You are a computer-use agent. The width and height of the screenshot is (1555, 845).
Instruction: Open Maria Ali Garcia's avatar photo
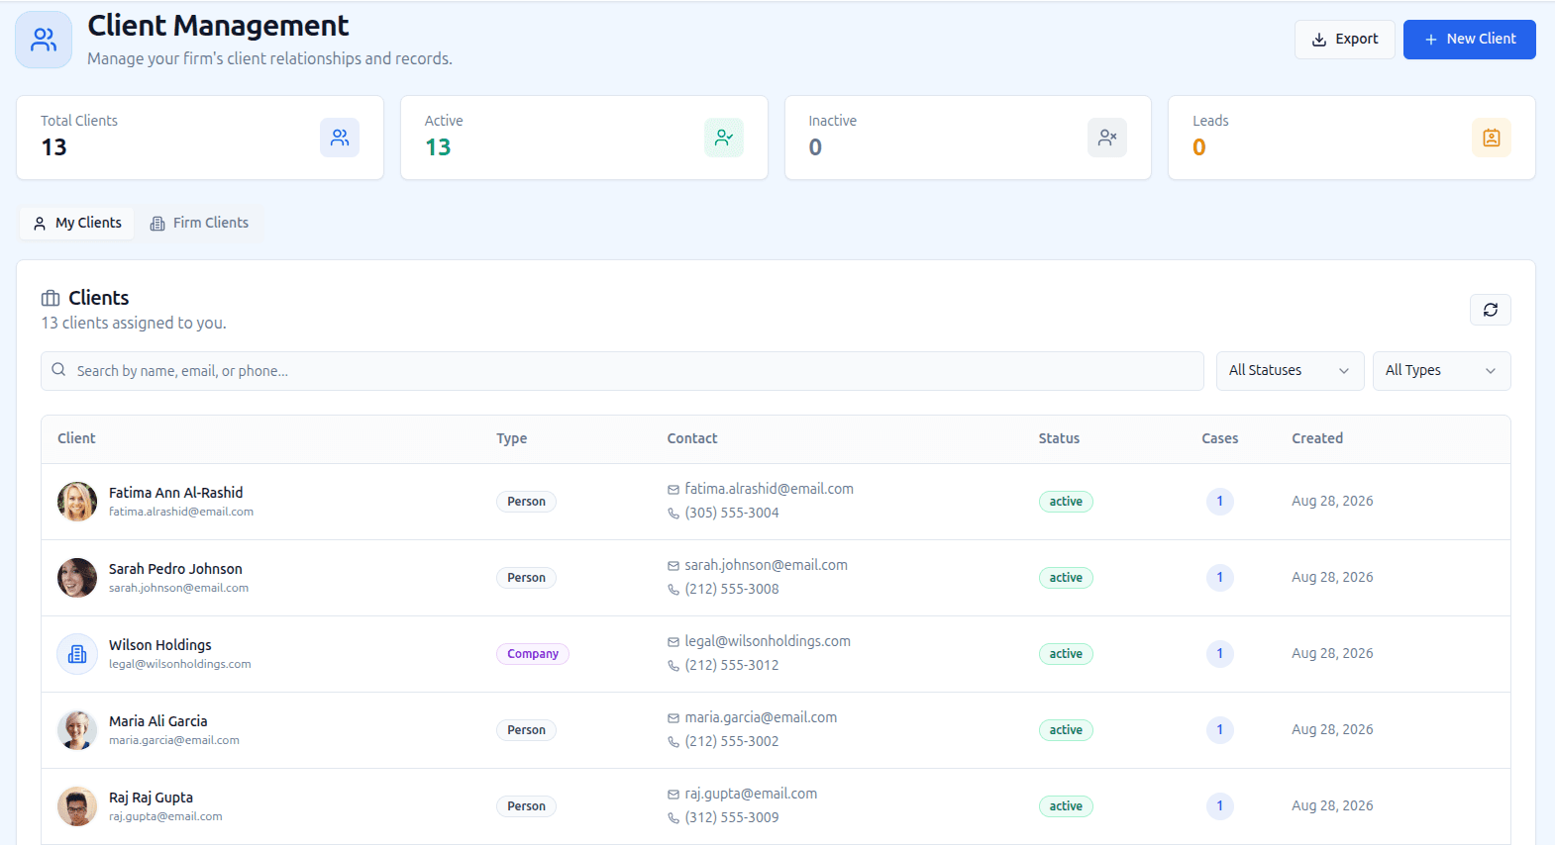[77, 730]
